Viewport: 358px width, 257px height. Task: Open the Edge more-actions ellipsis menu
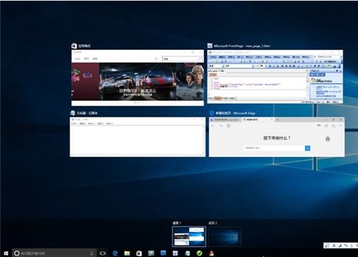point(341,126)
